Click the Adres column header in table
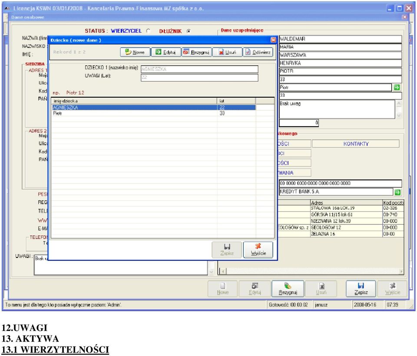The width and height of the screenshot is (417, 356). click(346, 203)
